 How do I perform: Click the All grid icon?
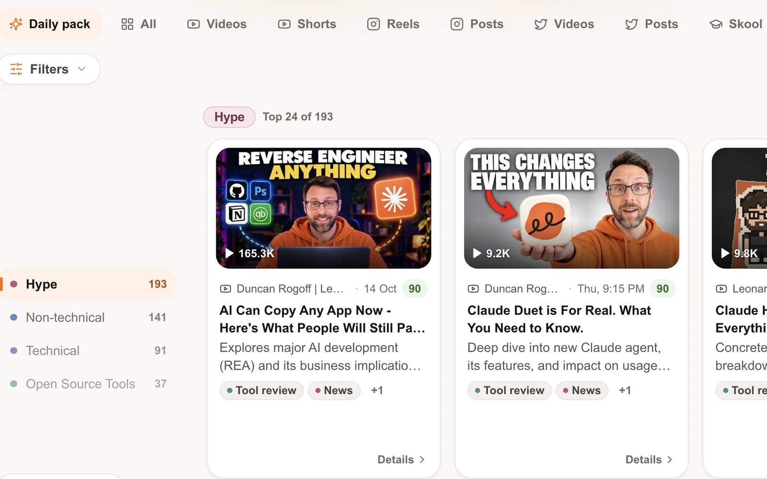(128, 24)
